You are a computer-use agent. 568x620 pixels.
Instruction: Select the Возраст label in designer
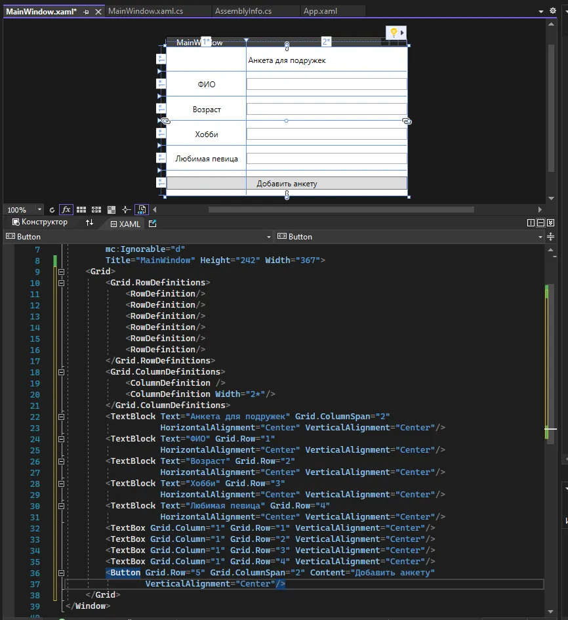pyautogui.click(x=207, y=109)
